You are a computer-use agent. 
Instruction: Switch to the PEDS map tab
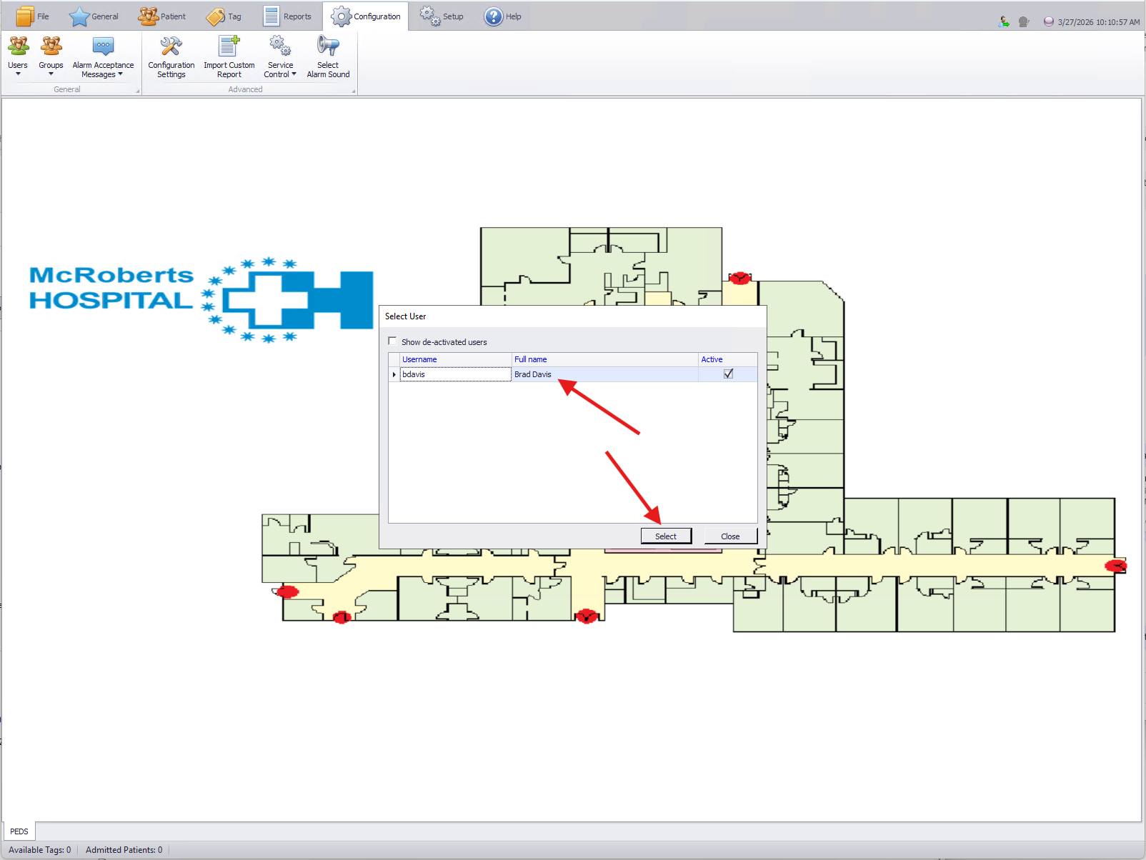click(x=19, y=831)
